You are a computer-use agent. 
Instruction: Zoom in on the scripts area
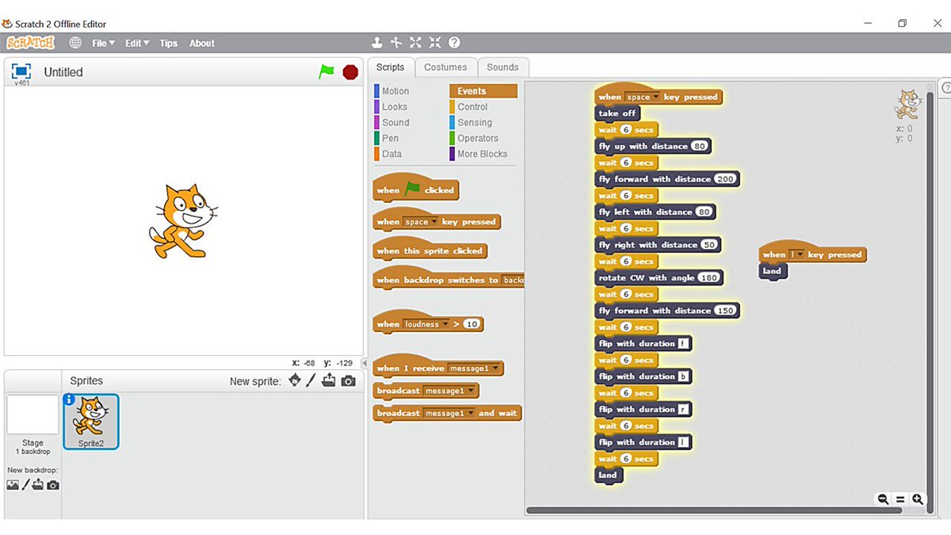point(917,499)
